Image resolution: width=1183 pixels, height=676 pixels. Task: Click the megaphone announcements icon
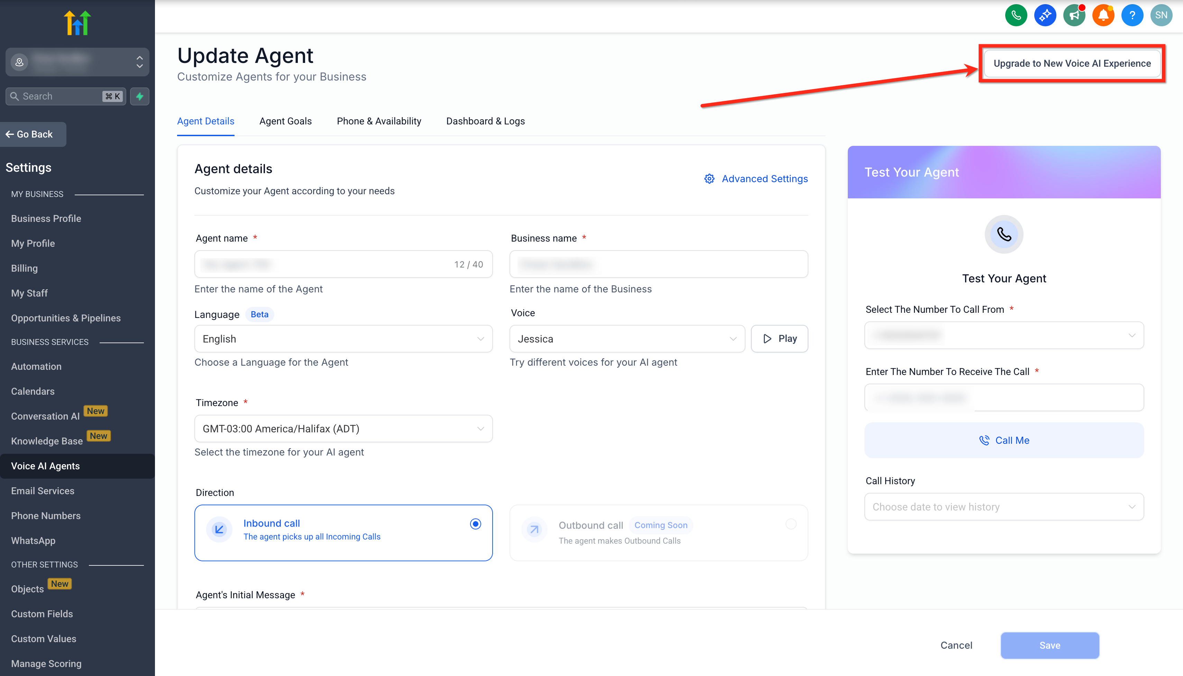click(x=1074, y=15)
